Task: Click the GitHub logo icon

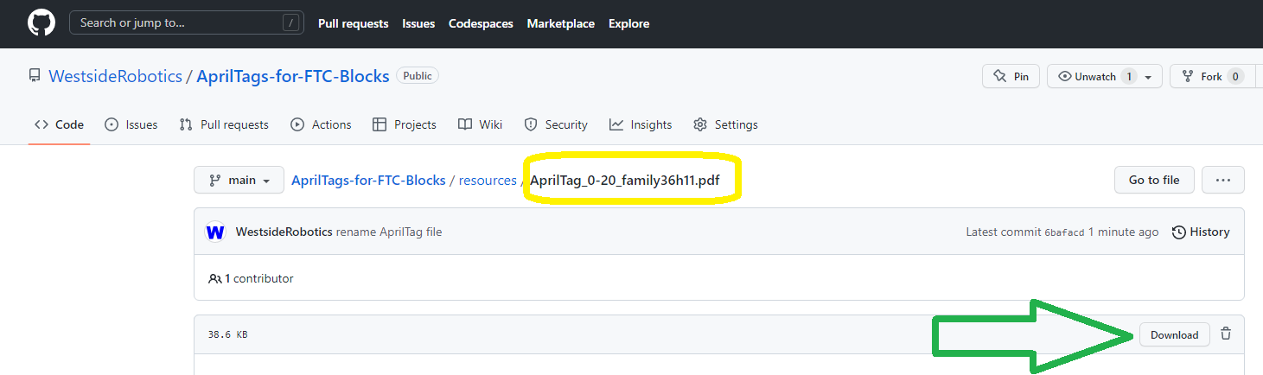Action: tap(41, 23)
